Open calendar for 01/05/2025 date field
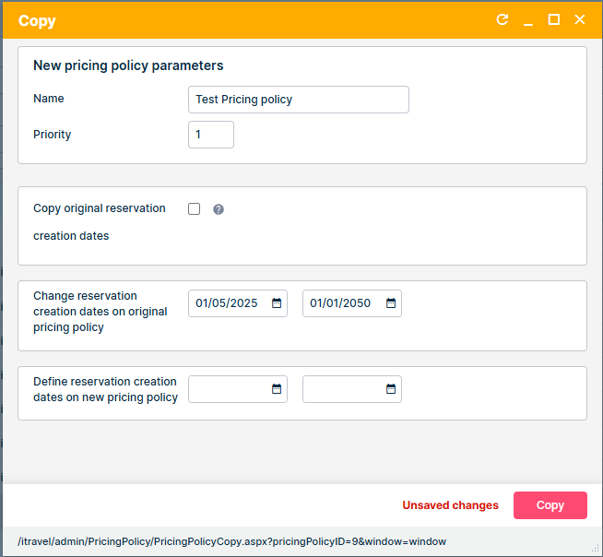Screen dimensions: 603x557 pos(277,303)
